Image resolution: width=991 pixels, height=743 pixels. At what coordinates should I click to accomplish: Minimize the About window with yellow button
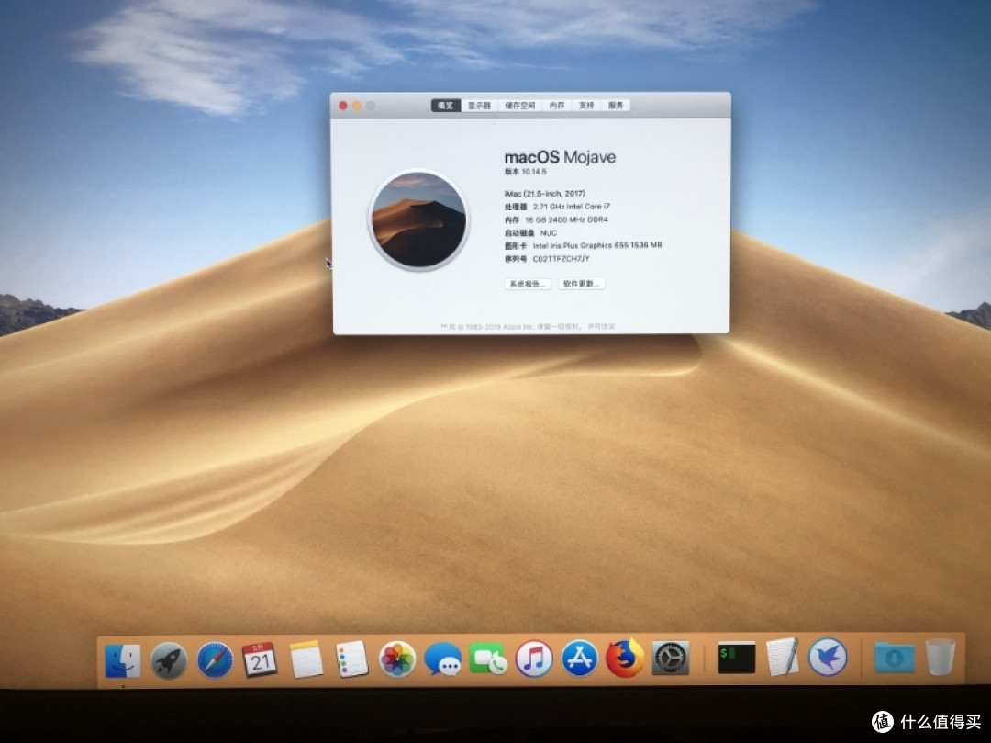tap(357, 106)
